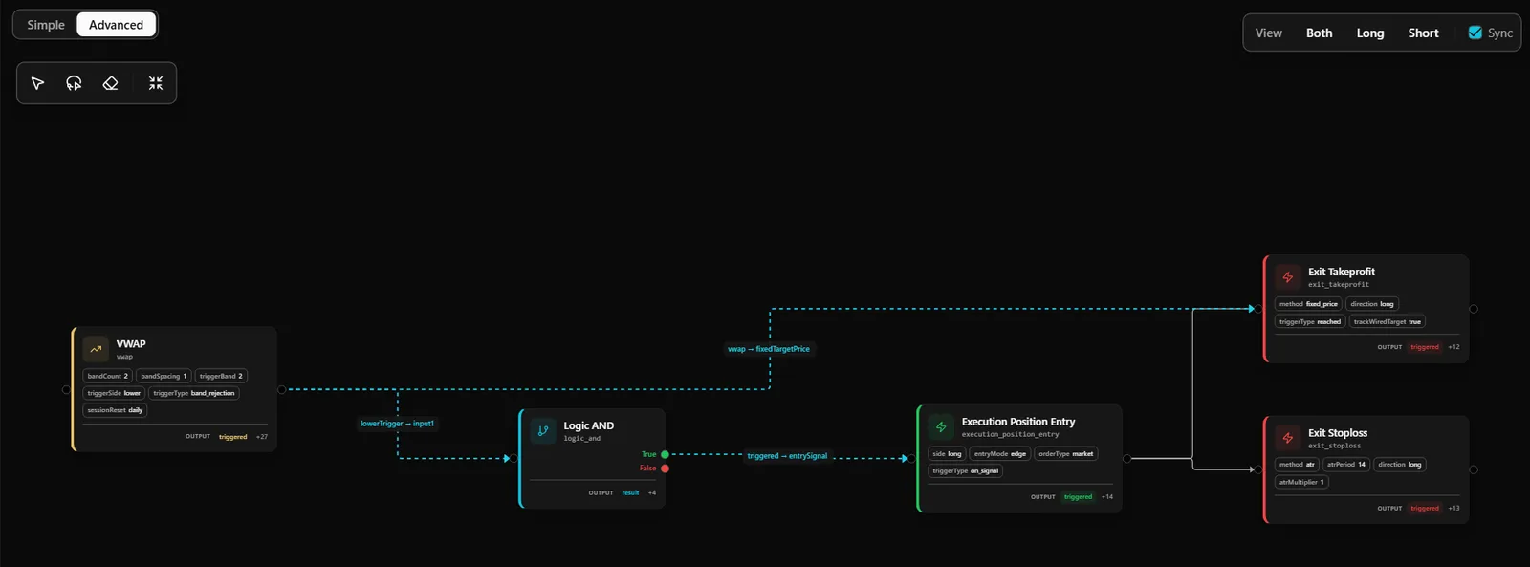Click the atrMultiplier 1 chip
The height and width of the screenshot is (567, 1530).
coord(1301,482)
